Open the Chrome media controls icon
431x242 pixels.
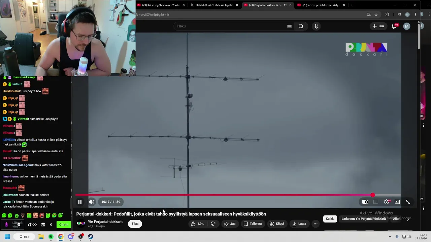pyautogui.click(x=399, y=14)
